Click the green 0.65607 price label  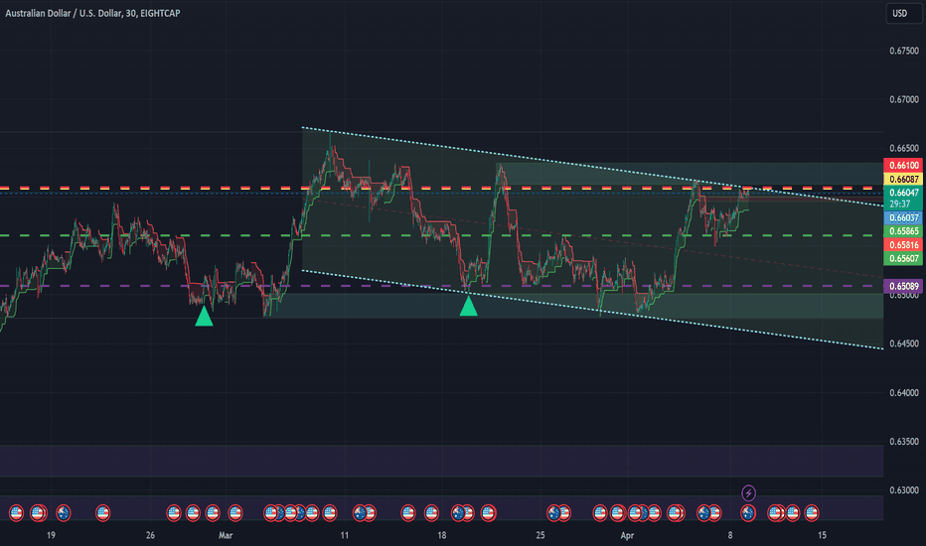tap(903, 258)
